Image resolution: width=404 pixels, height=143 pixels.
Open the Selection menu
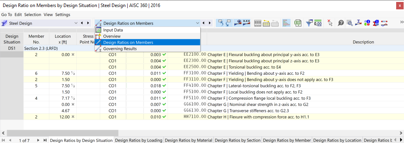tap(33, 14)
